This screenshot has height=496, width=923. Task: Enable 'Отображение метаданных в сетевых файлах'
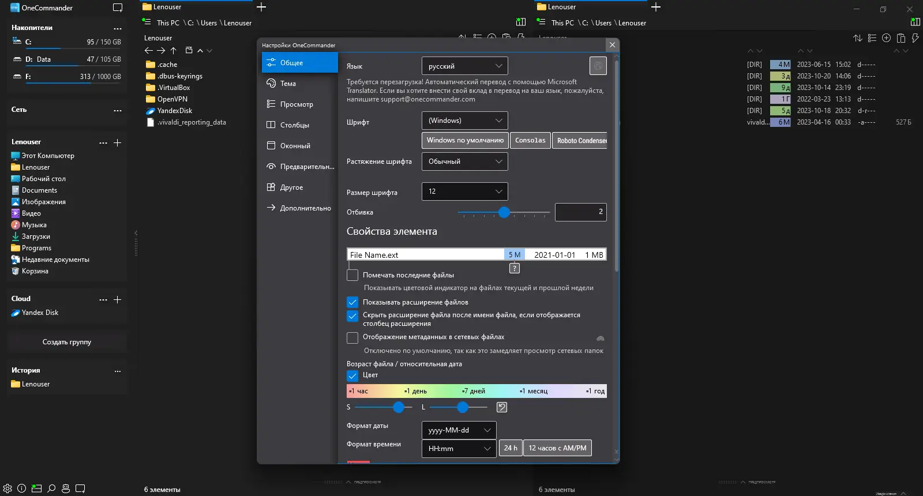pyautogui.click(x=352, y=338)
